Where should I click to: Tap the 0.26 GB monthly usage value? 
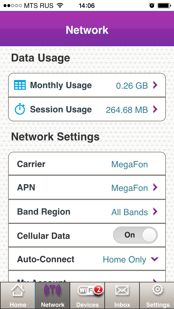pyautogui.click(x=132, y=86)
